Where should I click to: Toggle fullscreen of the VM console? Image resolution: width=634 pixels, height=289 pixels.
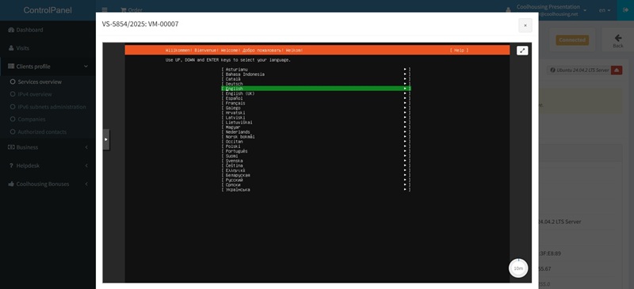pyautogui.click(x=522, y=51)
